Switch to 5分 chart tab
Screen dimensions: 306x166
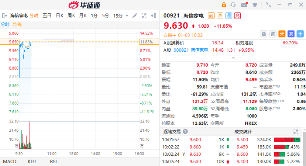106,15
